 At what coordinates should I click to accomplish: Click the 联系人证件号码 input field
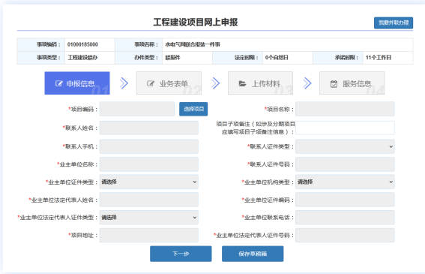(x=345, y=164)
